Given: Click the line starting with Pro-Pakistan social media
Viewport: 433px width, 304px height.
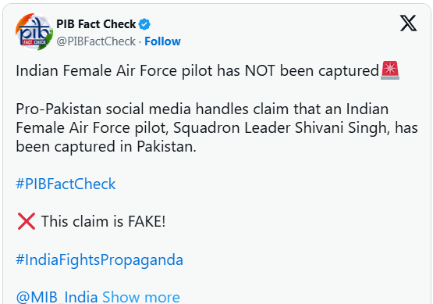Looking at the screenshot, I should 202,109.
